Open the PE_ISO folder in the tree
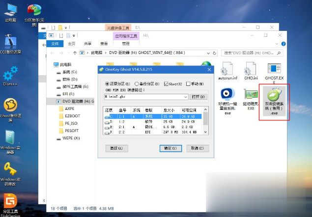Viewport: 312px width, 217px height. click(x=68, y=123)
